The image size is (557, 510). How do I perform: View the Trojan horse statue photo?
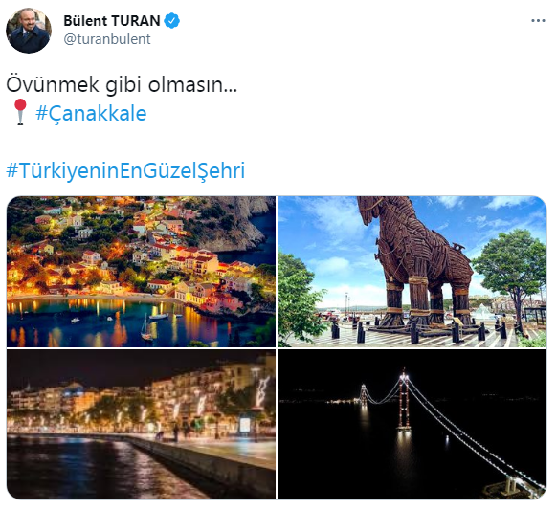pos(412,272)
